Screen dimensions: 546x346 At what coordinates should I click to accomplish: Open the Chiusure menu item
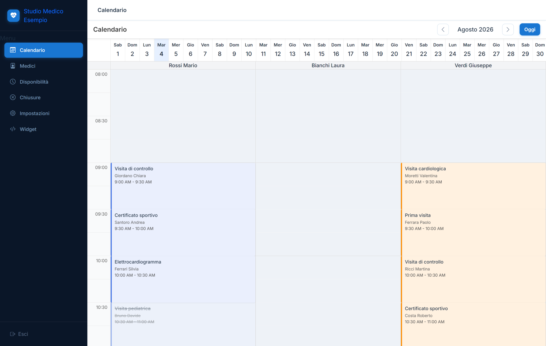pos(44,98)
